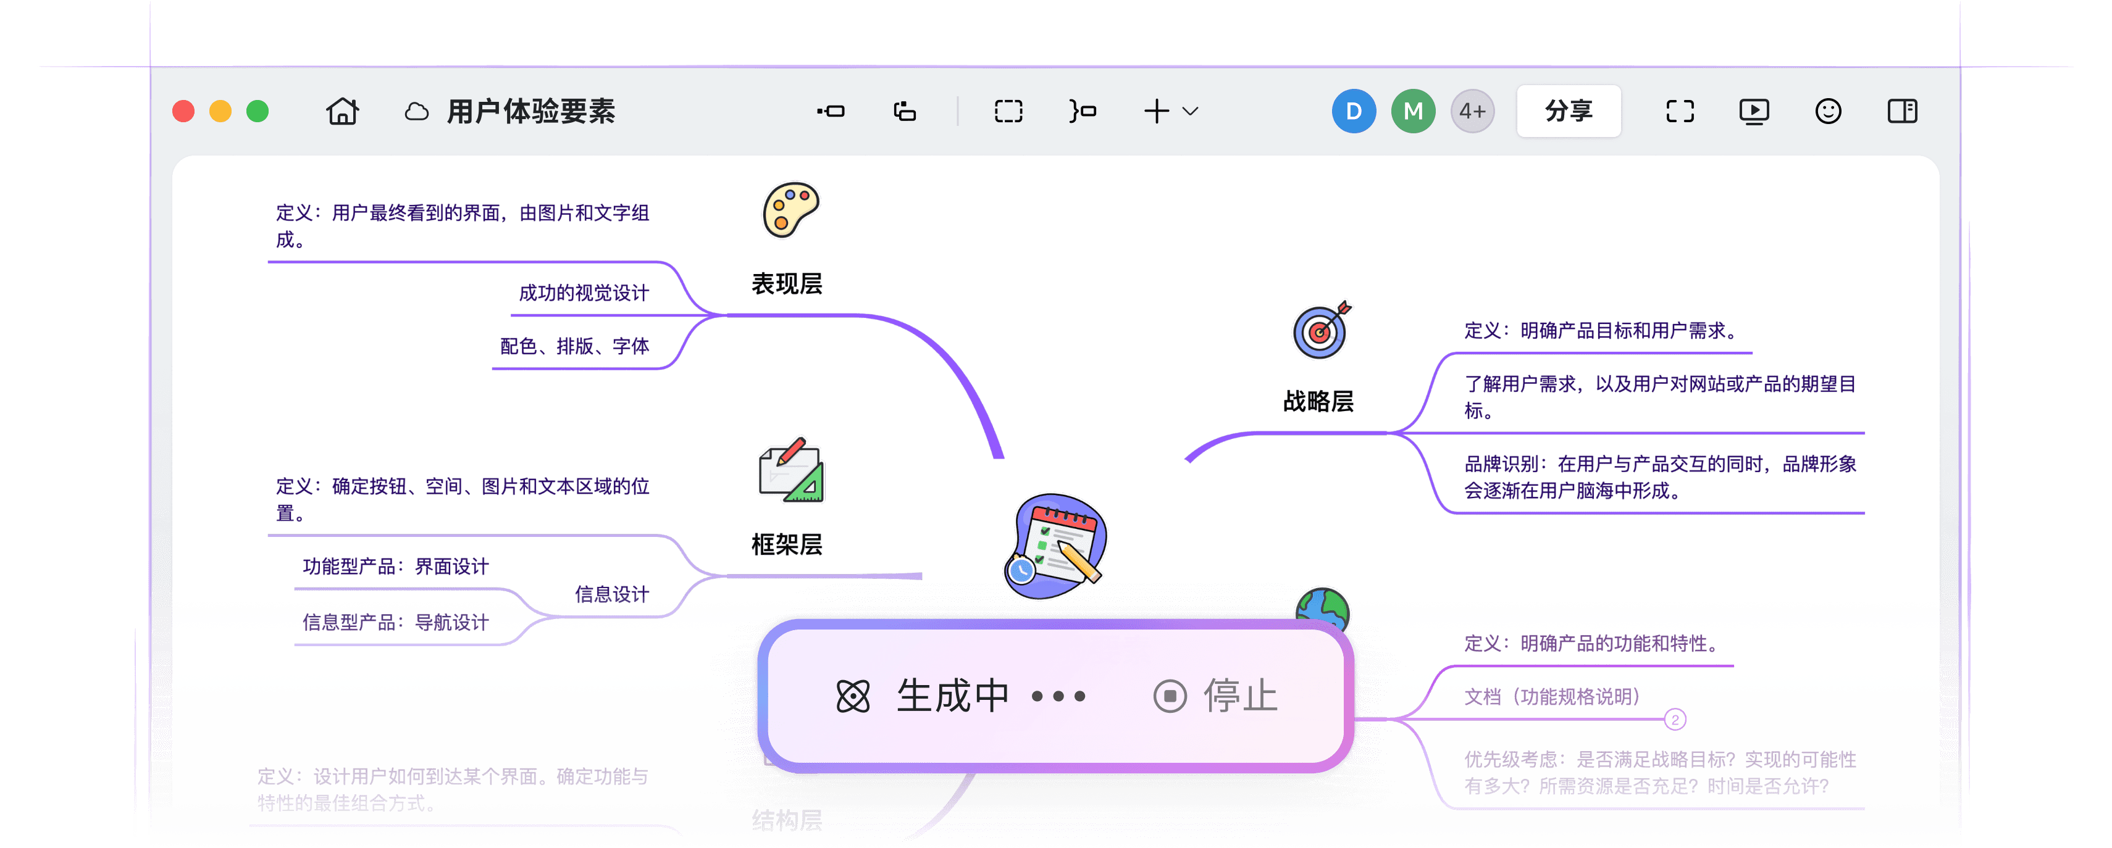
Task: Open the marquee selection tool
Action: 1008,110
